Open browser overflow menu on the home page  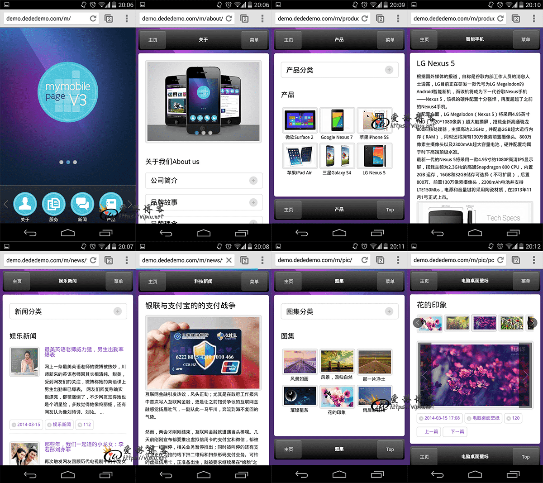click(127, 19)
